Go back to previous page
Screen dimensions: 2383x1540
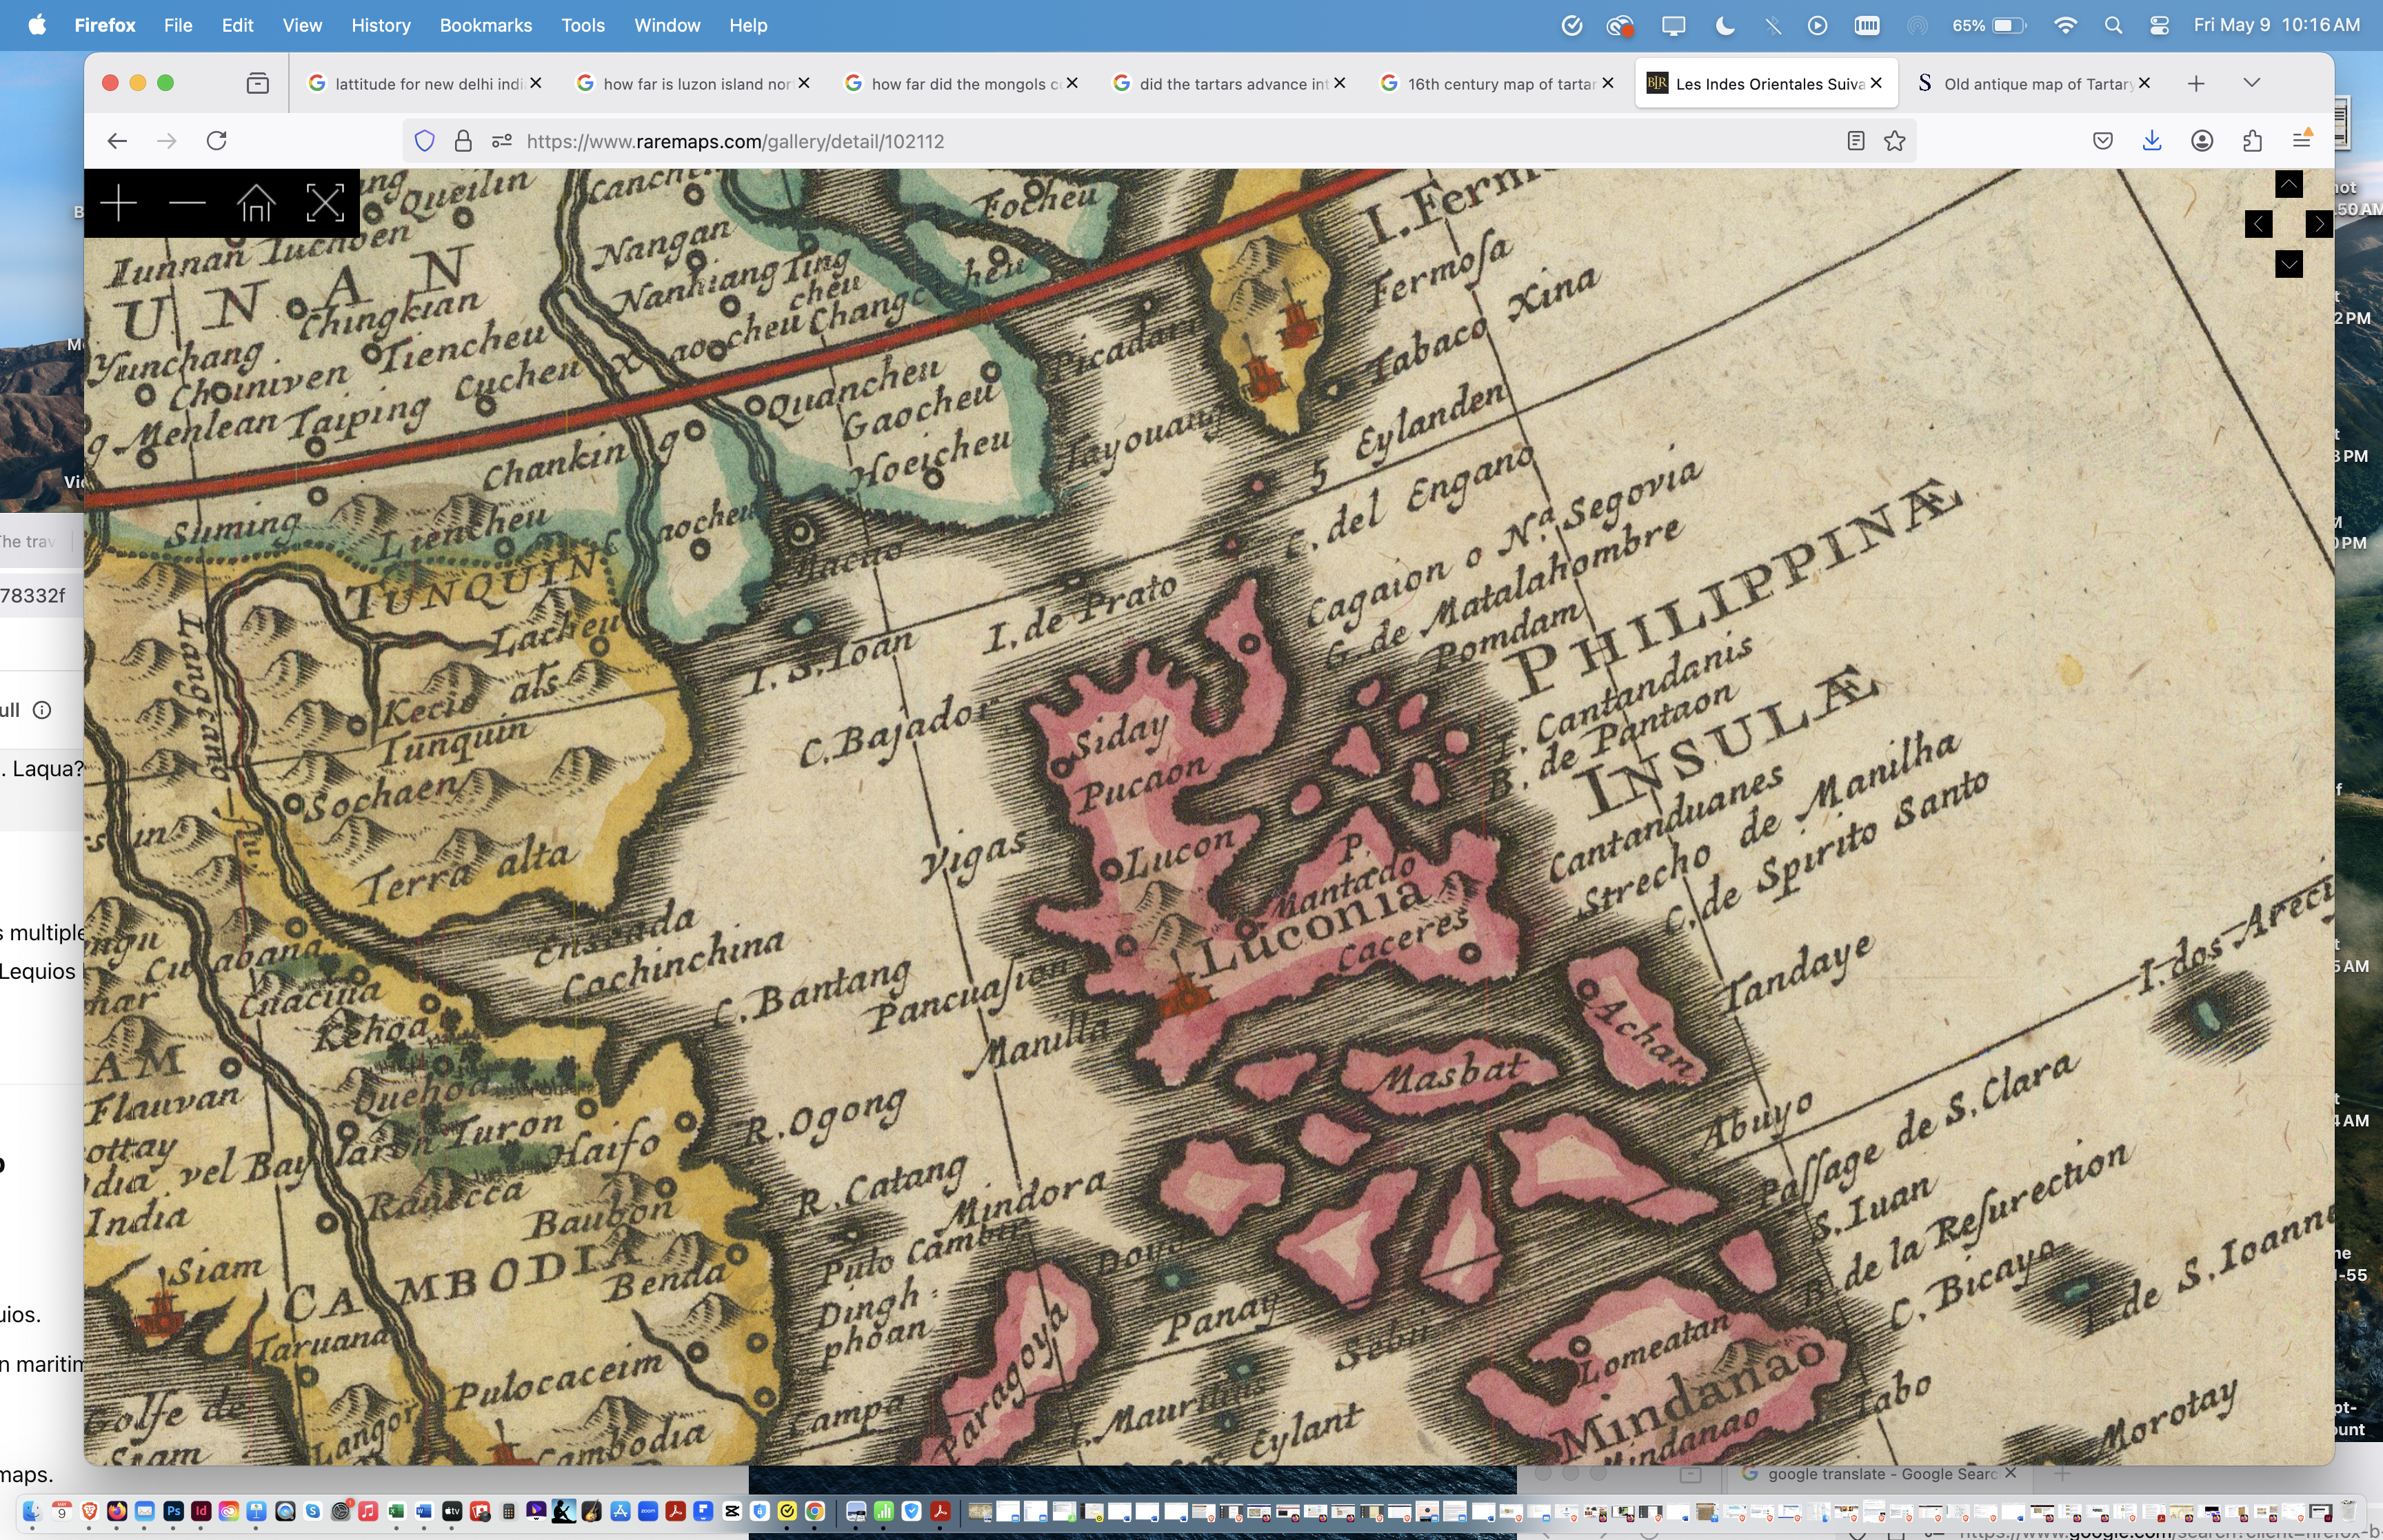(117, 141)
